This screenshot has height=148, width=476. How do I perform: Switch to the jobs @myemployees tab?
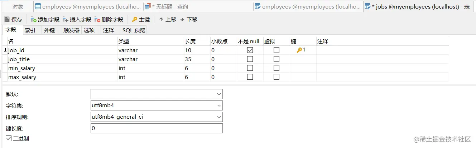tap(419, 6)
